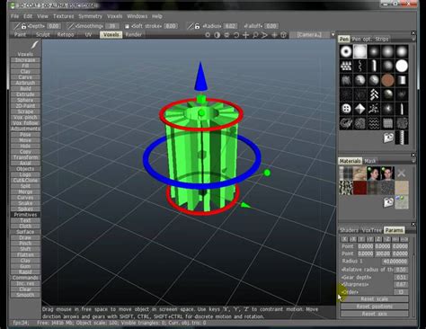Switch to the Shaders tab

pyautogui.click(x=350, y=230)
